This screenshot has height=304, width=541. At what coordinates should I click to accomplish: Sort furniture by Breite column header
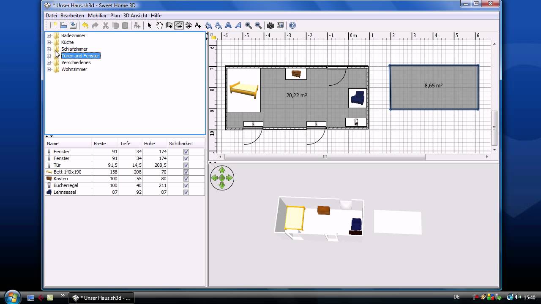(105, 144)
